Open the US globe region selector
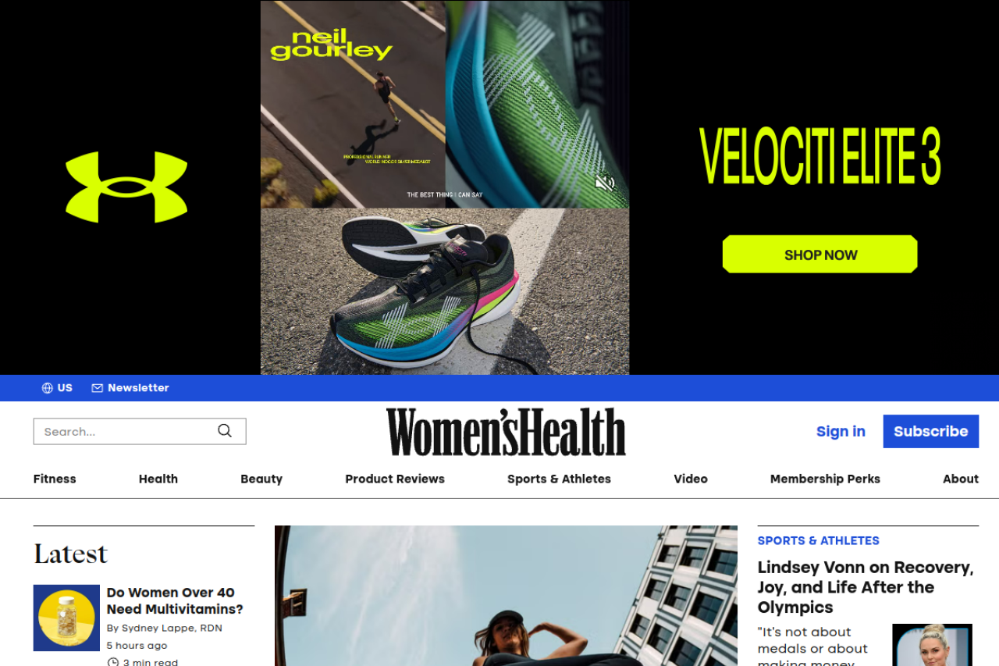The image size is (999, 666). [x=57, y=388]
